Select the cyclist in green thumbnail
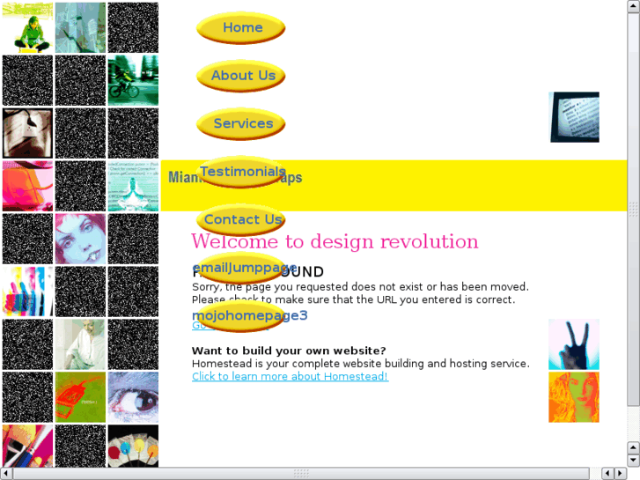The height and width of the screenshot is (480, 640). pyautogui.click(x=133, y=80)
